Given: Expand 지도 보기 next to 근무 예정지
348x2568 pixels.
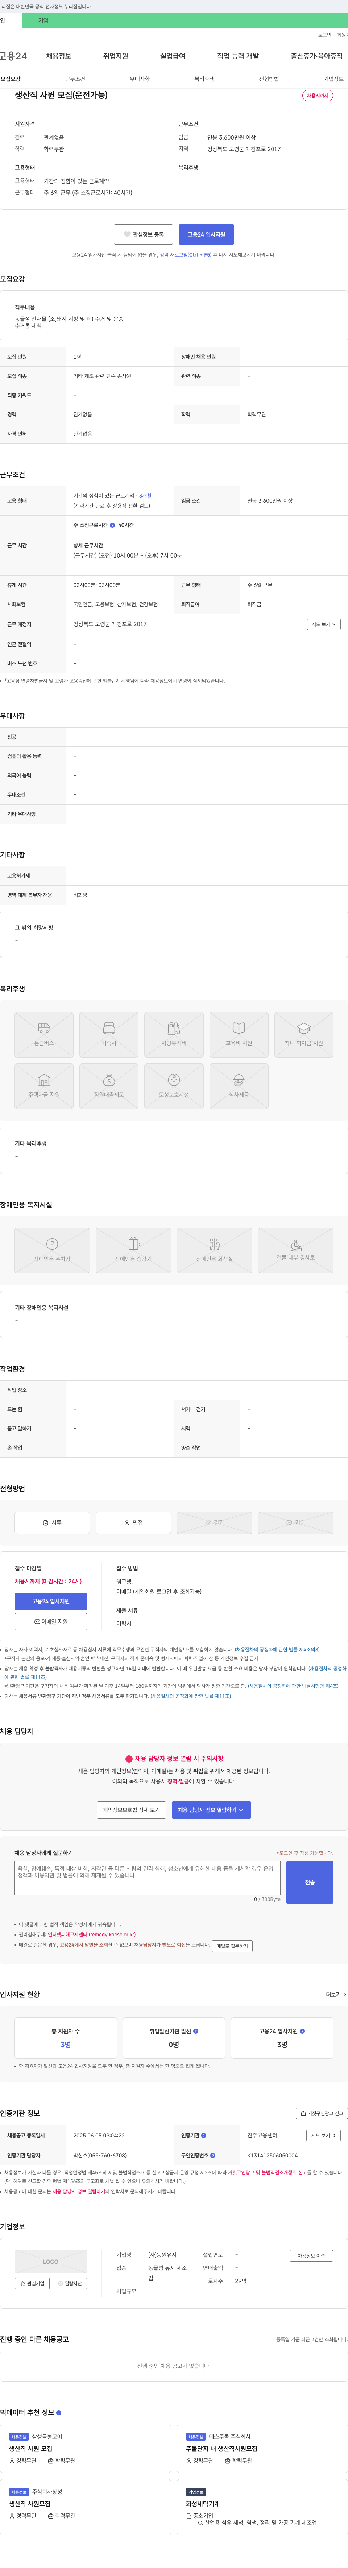Looking at the screenshot, I should 323,624.
